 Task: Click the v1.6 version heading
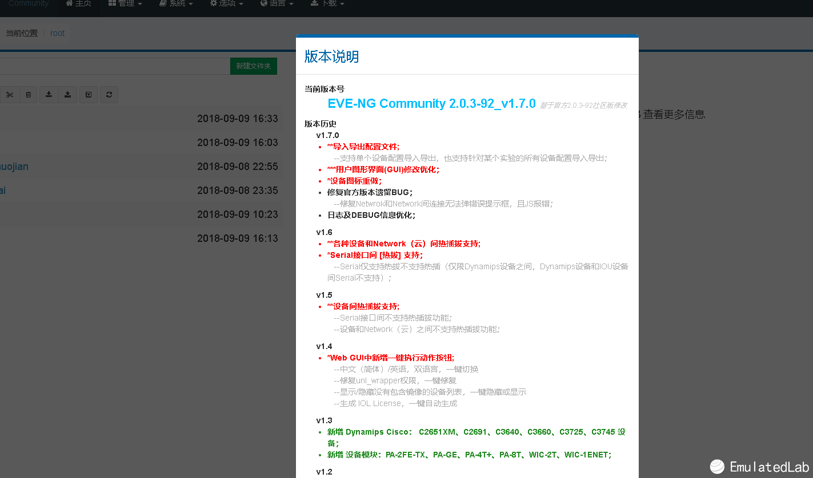point(324,232)
